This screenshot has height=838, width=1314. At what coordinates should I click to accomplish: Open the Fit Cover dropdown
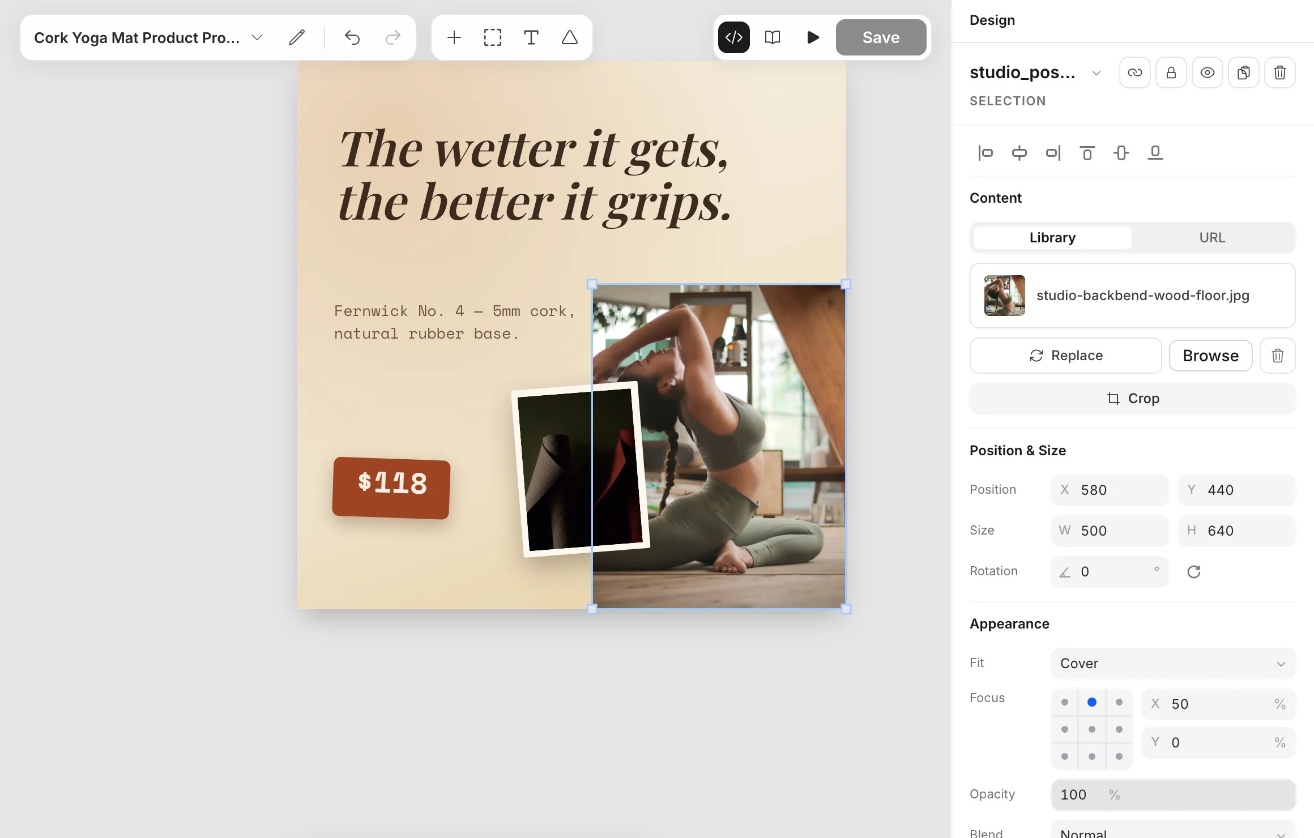pos(1174,664)
